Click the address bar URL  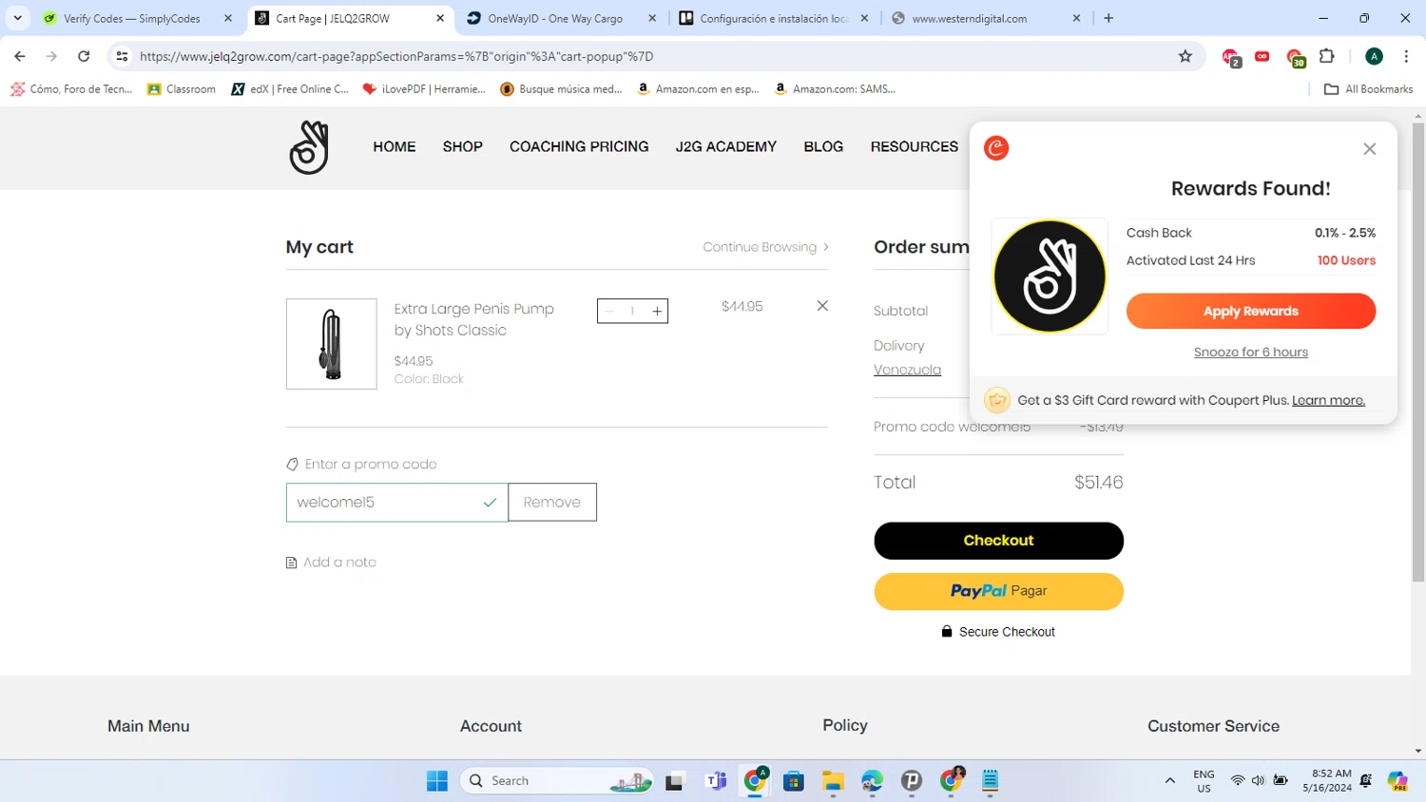coord(396,56)
